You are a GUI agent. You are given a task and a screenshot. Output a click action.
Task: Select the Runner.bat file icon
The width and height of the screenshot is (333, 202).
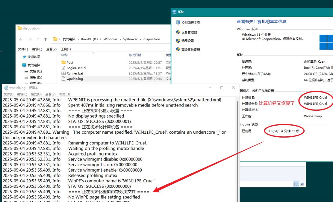[x=63, y=73]
